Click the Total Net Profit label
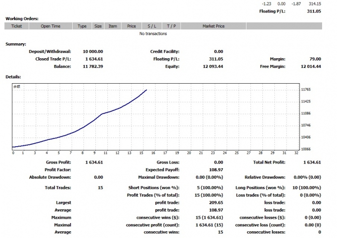The height and width of the screenshot is (238, 337). 269,163
